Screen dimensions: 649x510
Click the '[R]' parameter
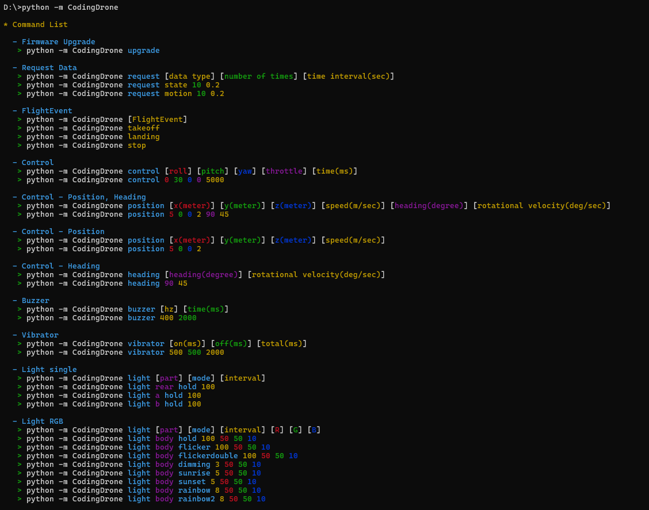277,430
